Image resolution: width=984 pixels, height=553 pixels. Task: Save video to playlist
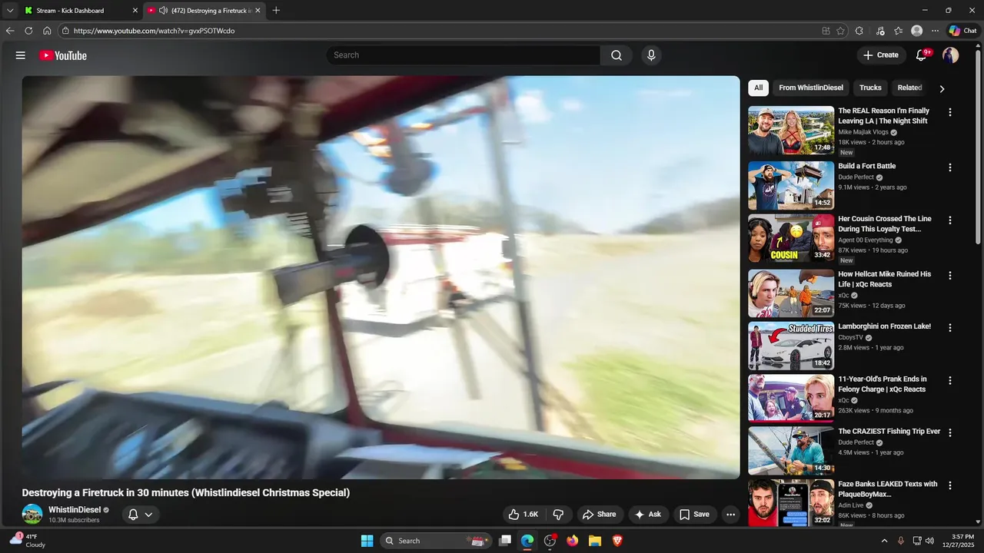coord(694,515)
